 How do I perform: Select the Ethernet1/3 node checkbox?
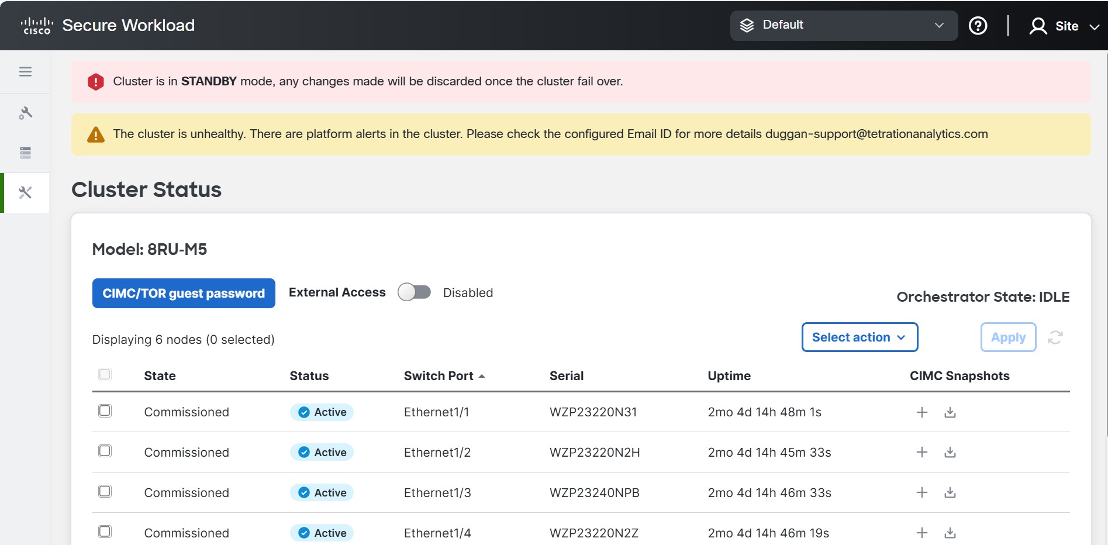pos(105,492)
